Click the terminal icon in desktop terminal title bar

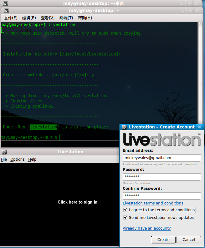click(x=6, y=4)
